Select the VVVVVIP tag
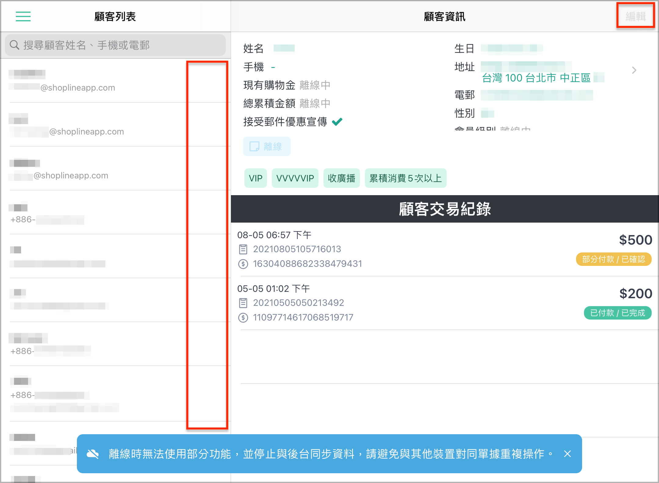Viewport: 659px width, 483px height. coord(295,178)
